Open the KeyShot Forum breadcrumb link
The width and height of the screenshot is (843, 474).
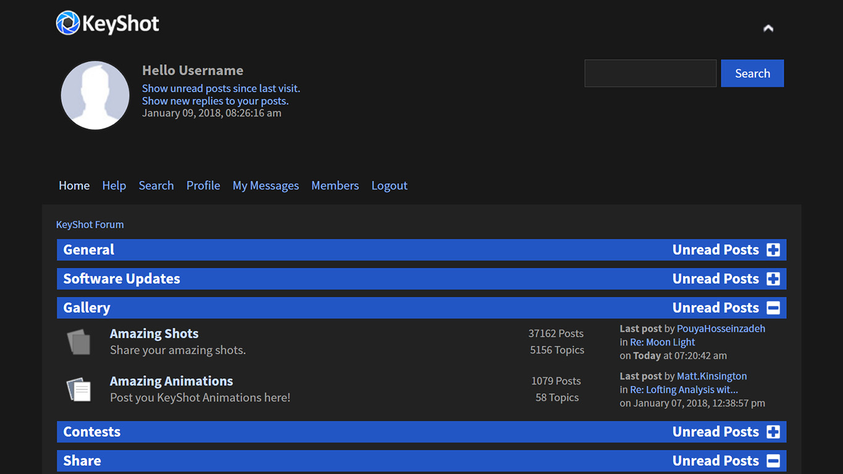click(x=90, y=225)
